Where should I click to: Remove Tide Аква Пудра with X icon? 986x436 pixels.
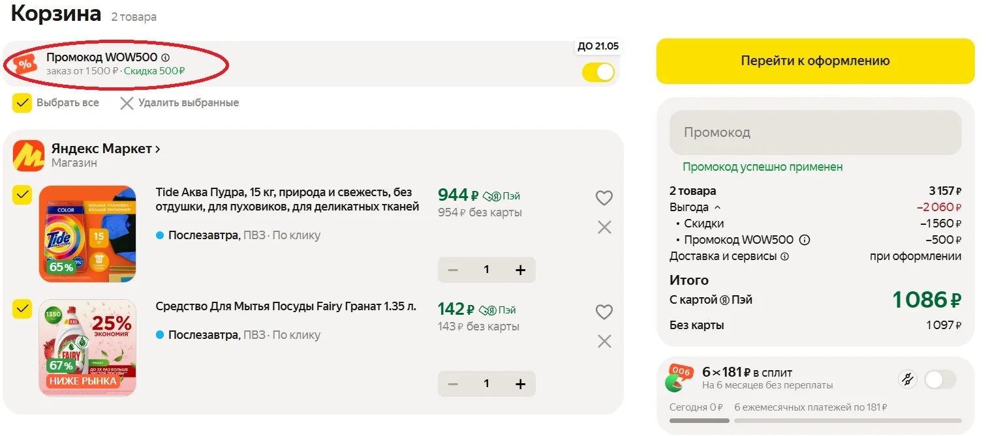pyautogui.click(x=604, y=227)
